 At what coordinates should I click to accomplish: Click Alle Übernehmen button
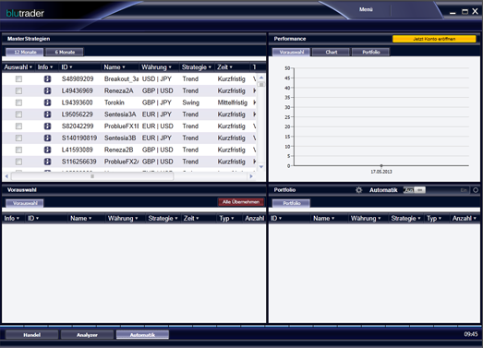(x=241, y=202)
